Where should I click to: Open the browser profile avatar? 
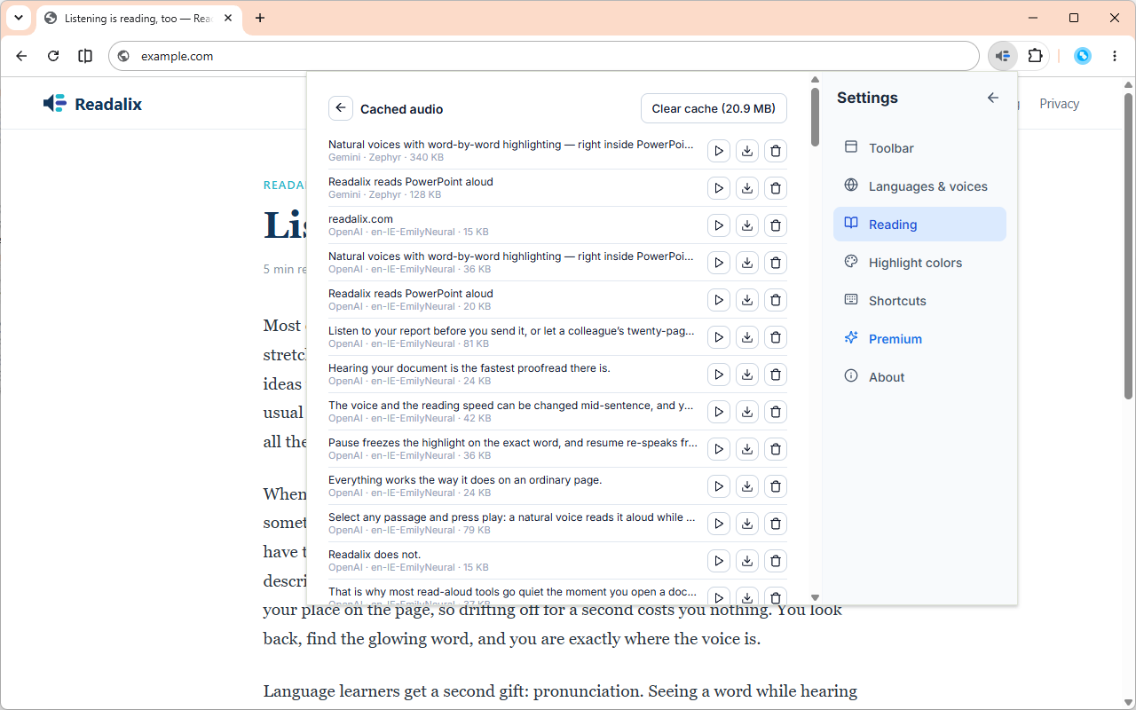1083,56
